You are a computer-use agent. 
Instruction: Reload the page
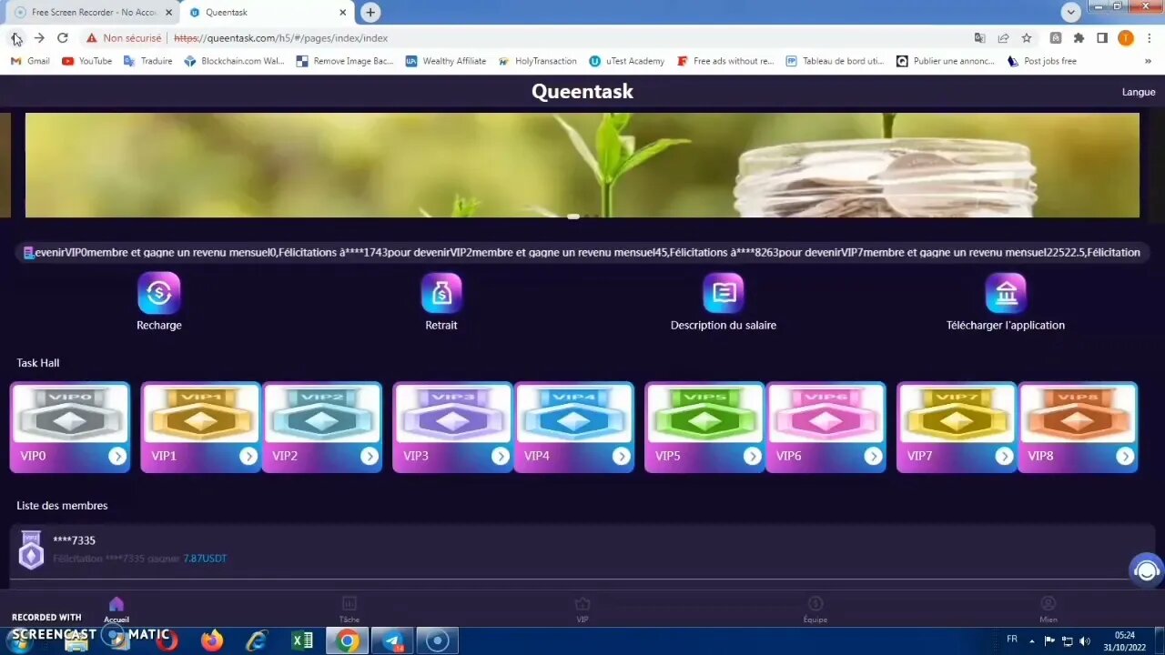click(63, 38)
